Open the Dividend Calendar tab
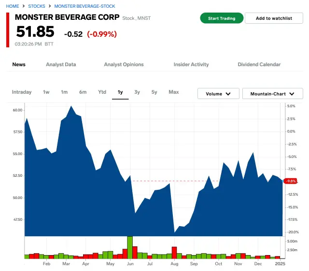 tap(259, 65)
